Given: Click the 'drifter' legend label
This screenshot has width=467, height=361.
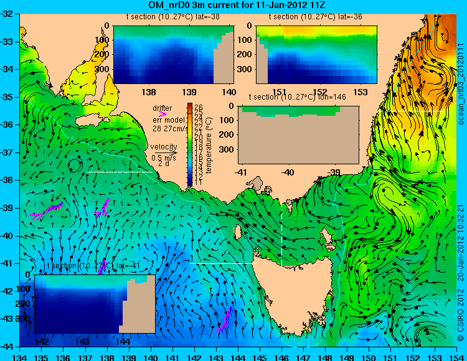Looking at the screenshot, I should point(163,108).
